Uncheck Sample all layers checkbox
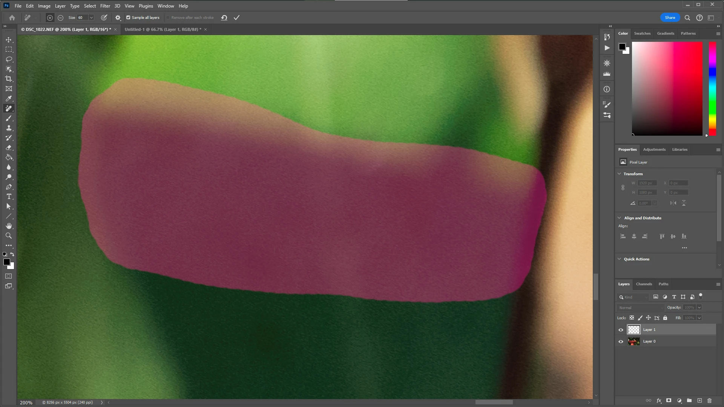 coord(128,18)
